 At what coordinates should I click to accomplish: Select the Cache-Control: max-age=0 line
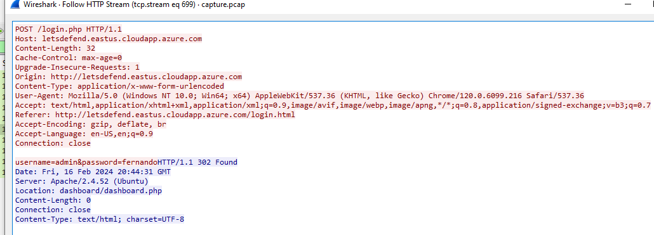point(69,58)
